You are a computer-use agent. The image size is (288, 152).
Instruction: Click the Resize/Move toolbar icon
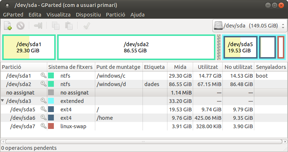(x=38, y=26)
